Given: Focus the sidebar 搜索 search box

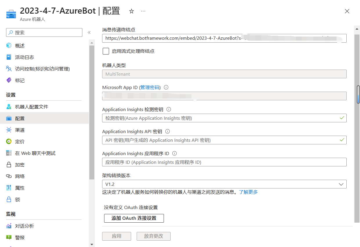Looking at the screenshot, I should [x=44, y=32].
